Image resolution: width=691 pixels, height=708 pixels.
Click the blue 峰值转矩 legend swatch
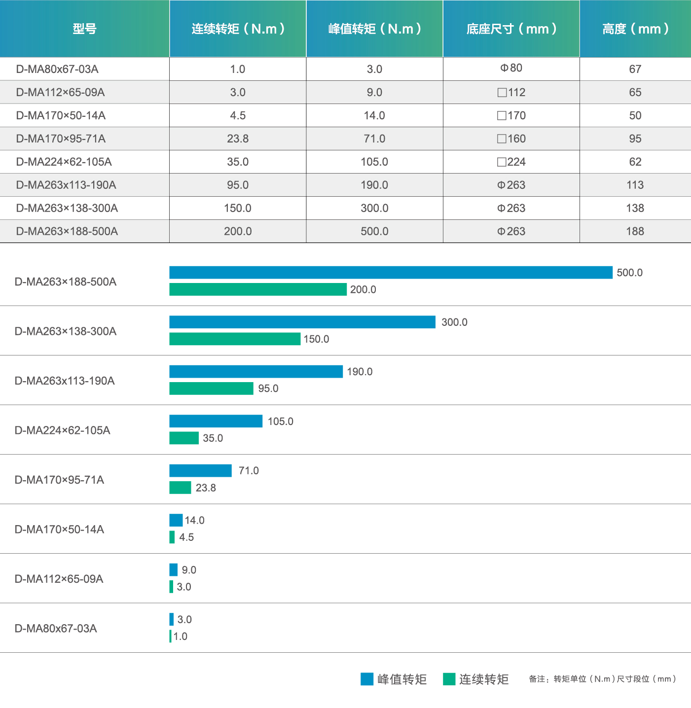click(367, 679)
